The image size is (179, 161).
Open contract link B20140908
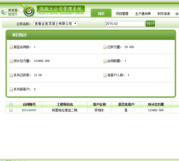[x=29, y=110]
